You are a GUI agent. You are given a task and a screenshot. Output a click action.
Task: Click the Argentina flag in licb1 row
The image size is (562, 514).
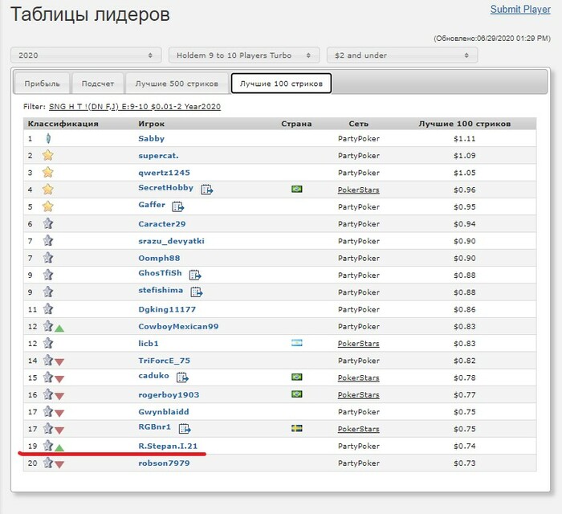[297, 343]
